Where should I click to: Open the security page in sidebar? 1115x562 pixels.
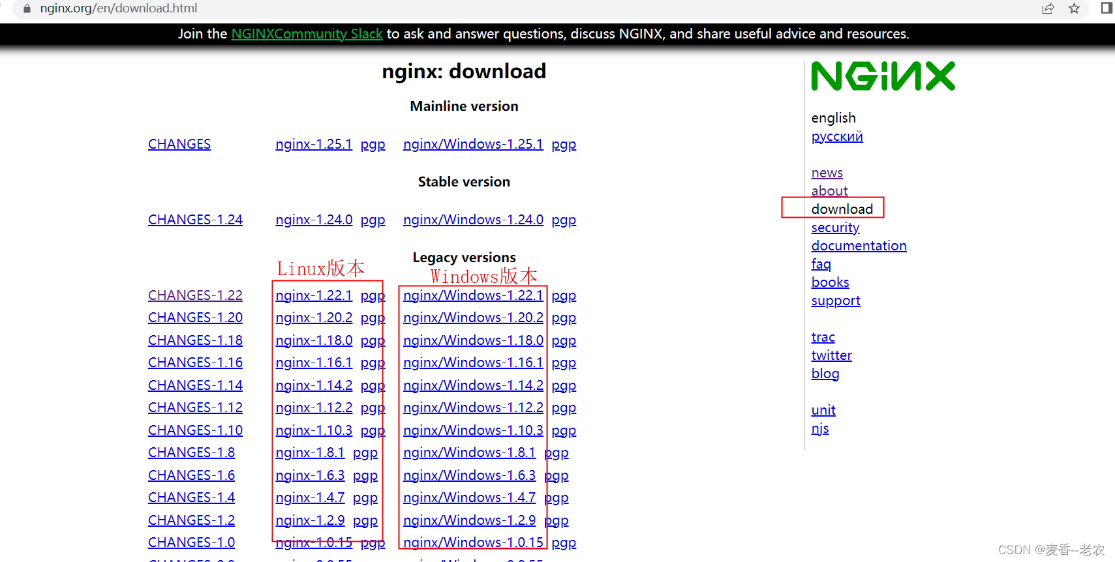pyautogui.click(x=835, y=228)
